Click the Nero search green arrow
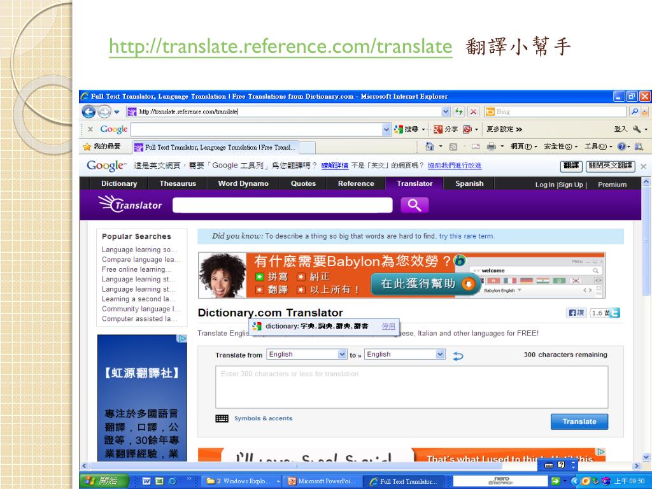652x489 pixels. pyautogui.click(x=555, y=481)
